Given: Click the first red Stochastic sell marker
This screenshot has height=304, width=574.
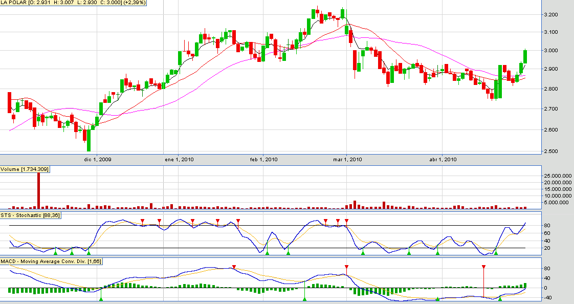Looking at the screenshot, I should [x=143, y=221].
